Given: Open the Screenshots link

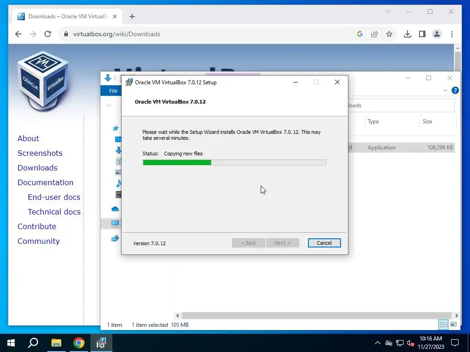Looking at the screenshot, I should 40,153.
